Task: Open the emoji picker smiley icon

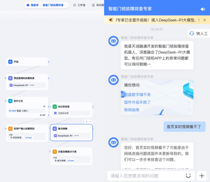Action: 188,176
